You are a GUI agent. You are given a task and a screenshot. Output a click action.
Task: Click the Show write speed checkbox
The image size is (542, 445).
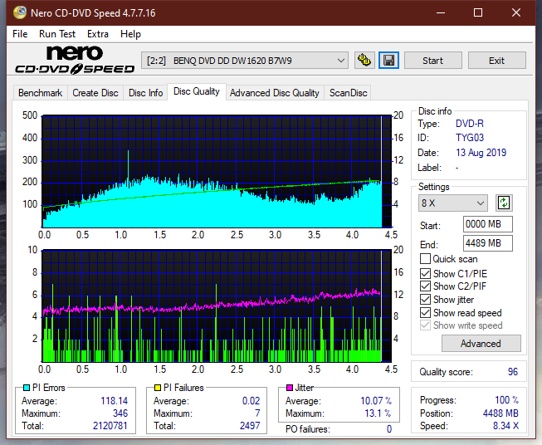(425, 325)
